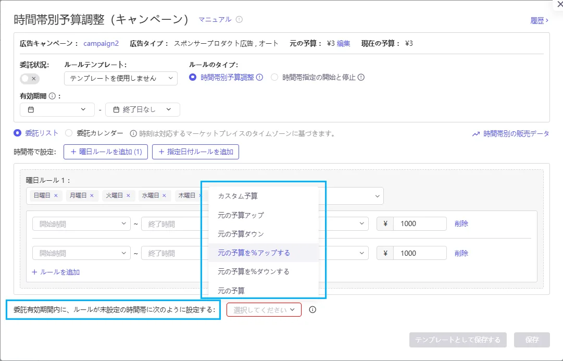Click the chart icon of 時間帯別の販売データ
The width and height of the screenshot is (563, 361).
point(476,134)
